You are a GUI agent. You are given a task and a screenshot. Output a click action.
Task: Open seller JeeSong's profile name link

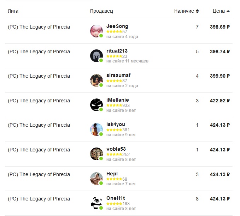point(117,26)
